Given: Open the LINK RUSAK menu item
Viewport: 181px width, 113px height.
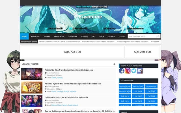Looking at the screenshot, I should point(73,36).
